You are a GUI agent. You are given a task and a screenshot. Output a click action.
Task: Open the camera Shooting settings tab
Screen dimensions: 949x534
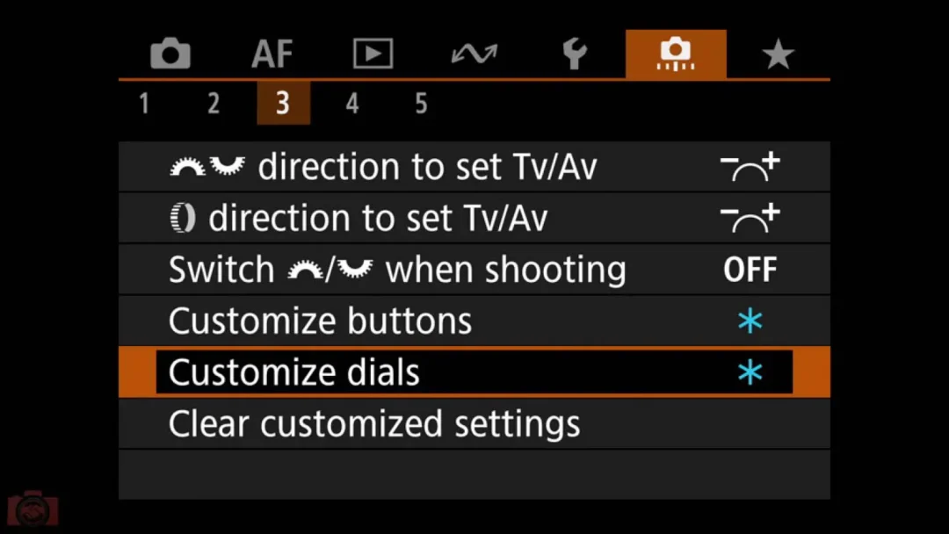click(170, 54)
